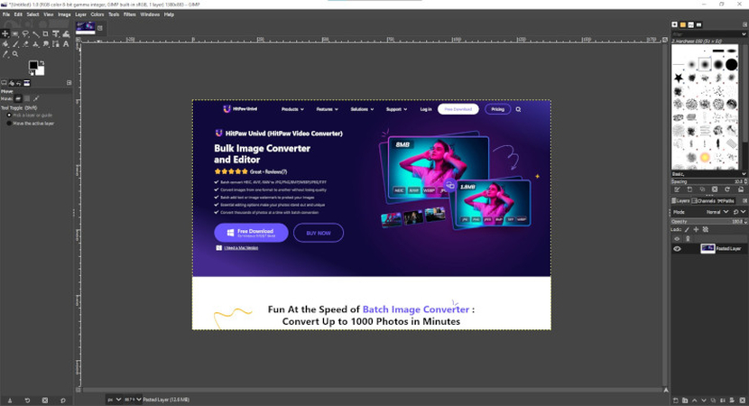Select the Bucket Fill tool
Screen dimensions: 749x406
point(5,44)
